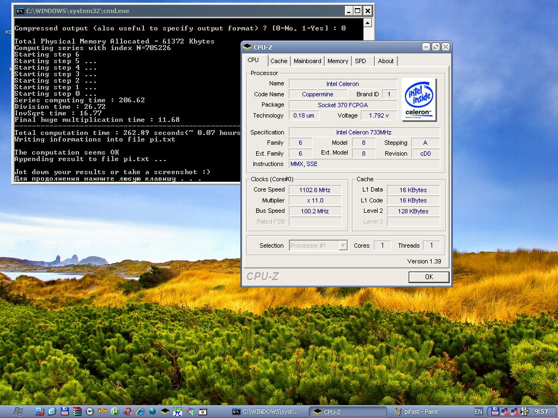Click the Name field showing Intel Celeron
Viewport: 558px width, 418px height.
click(343, 84)
